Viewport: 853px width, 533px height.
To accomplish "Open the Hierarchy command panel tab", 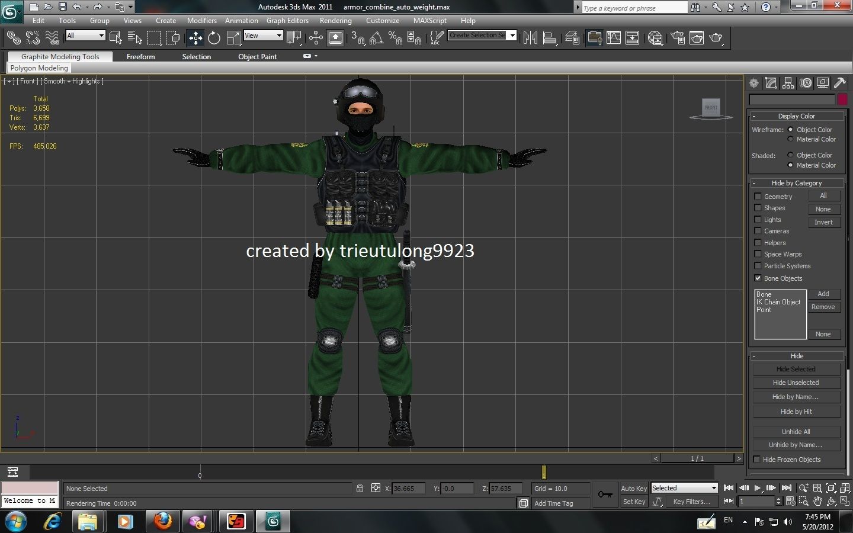I will coord(788,84).
